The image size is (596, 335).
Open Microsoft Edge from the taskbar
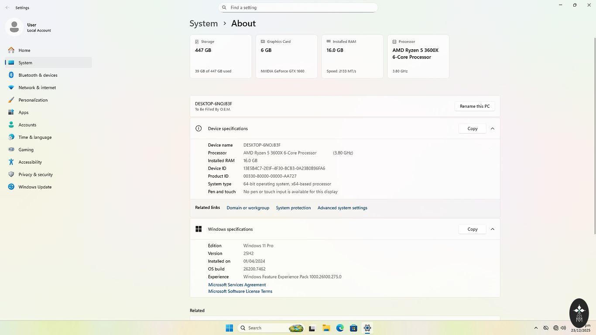pyautogui.click(x=340, y=328)
